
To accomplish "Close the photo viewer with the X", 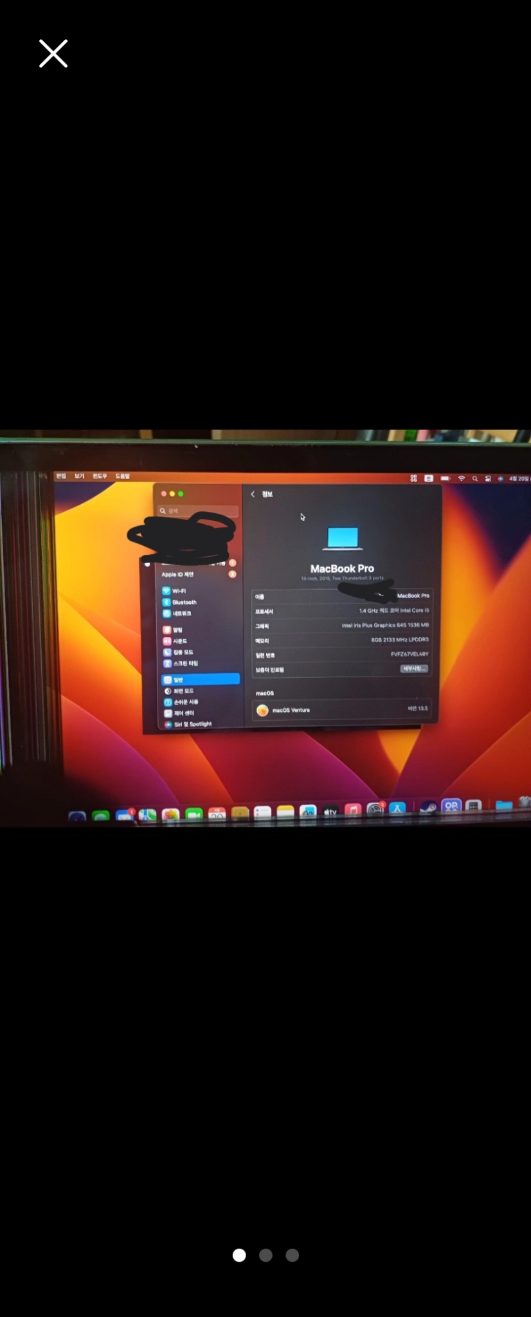I will click(53, 53).
